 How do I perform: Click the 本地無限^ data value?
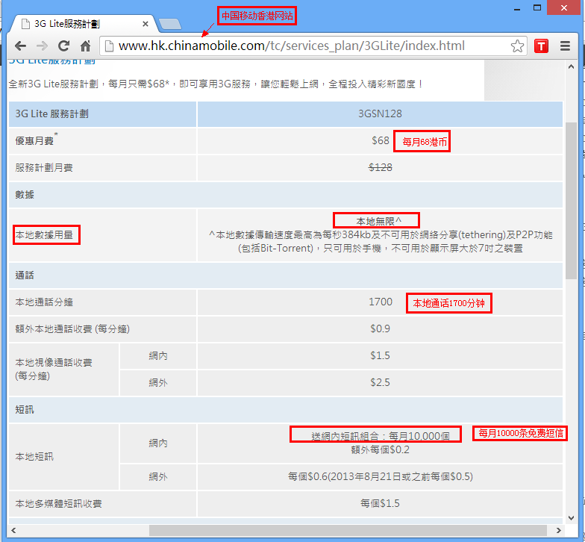pos(378,221)
